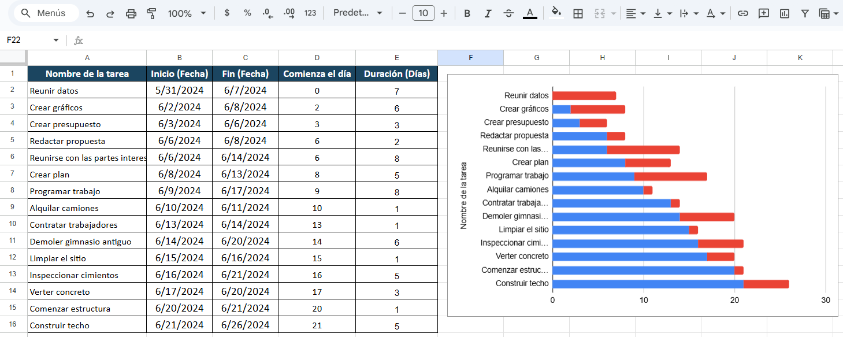The image size is (843, 337).
Task: Open the Menús search field
Action: click(46, 13)
